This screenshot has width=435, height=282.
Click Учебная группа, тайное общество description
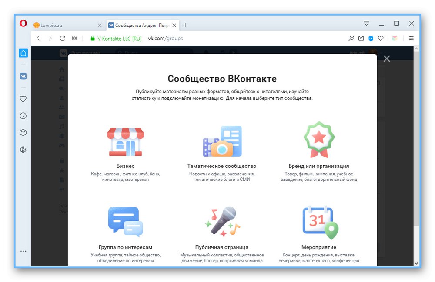coord(125,258)
